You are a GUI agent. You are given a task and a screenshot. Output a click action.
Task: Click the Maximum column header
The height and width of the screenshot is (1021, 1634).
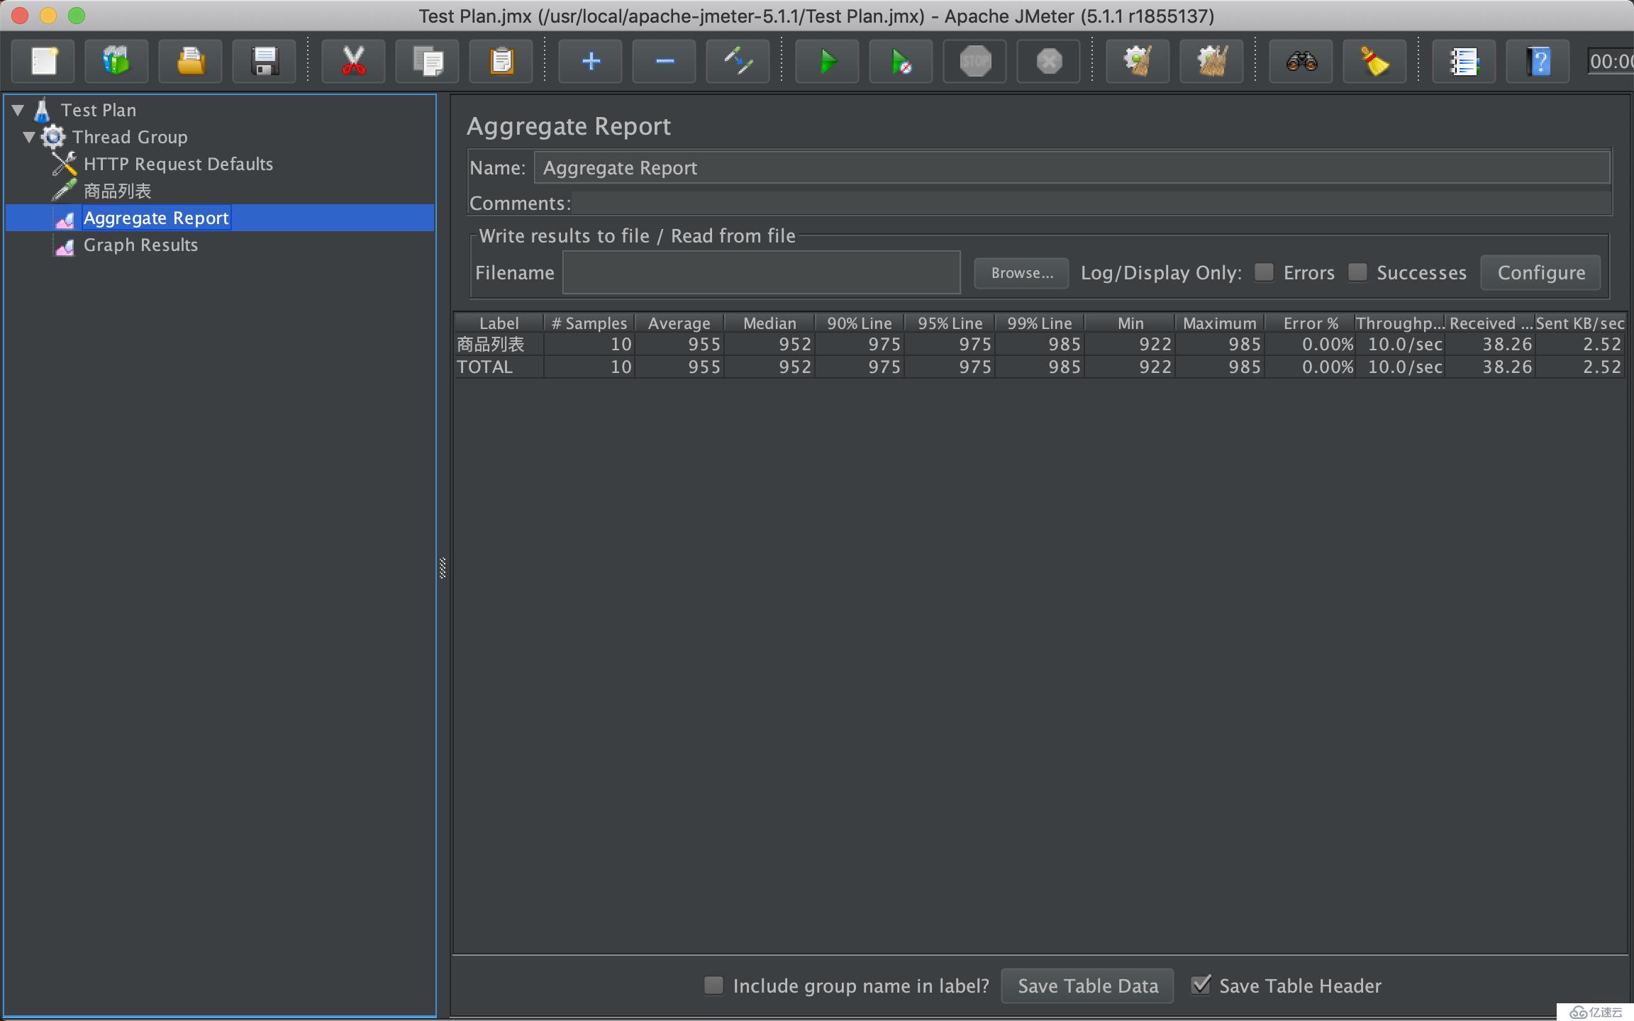coord(1220,323)
